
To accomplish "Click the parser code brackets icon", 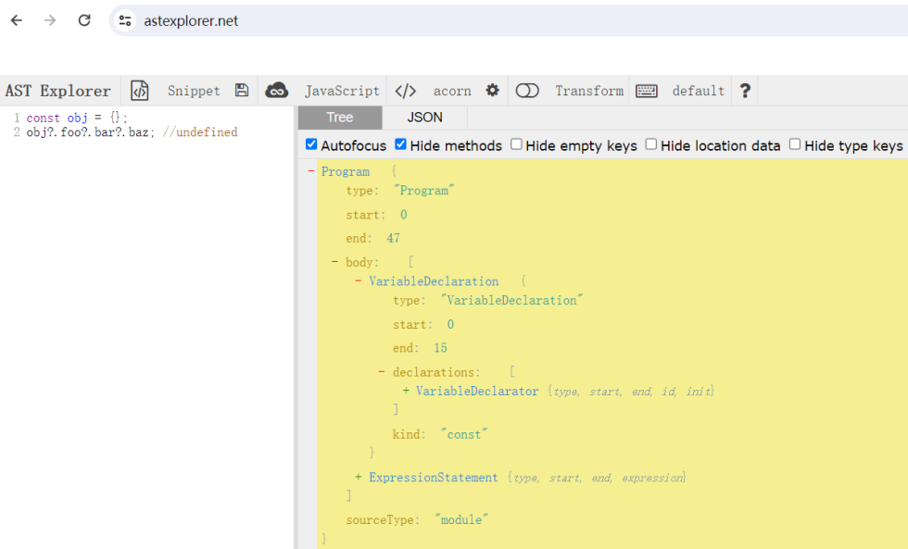I will [405, 91].
